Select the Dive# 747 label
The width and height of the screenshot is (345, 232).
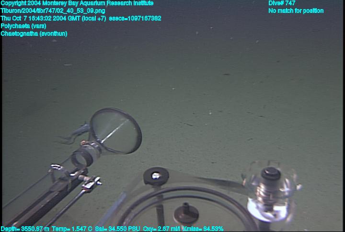282,3
